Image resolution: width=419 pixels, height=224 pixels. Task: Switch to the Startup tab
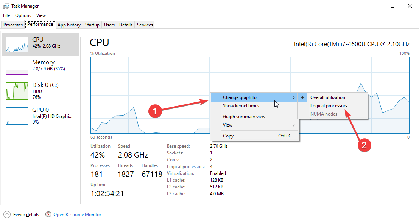click(x=92, y=25)
